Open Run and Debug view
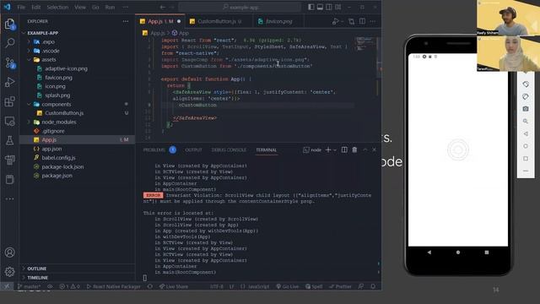 9,82
